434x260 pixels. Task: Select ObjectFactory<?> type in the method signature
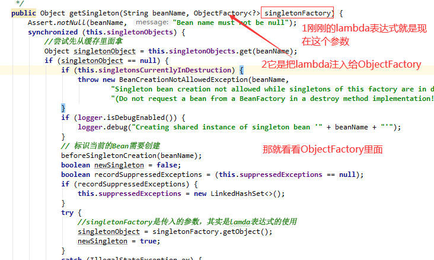pyautogui.click(x=226, y=13)
